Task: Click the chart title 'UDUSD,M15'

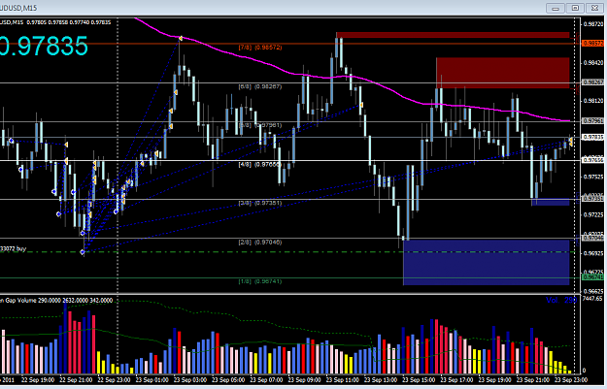Action: pos(18,8)
